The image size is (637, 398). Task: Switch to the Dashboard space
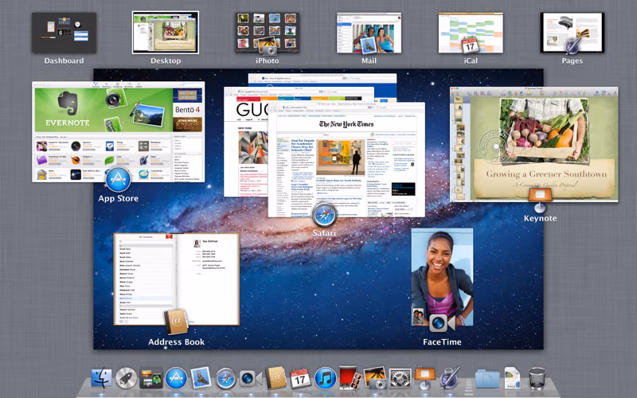point(64,33)
